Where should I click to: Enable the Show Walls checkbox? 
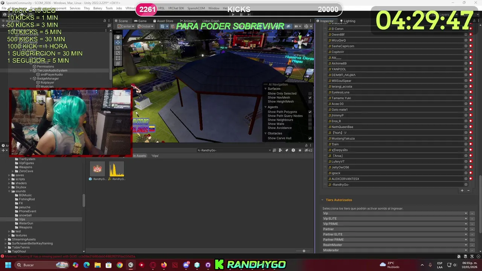(x=310, y=124)
